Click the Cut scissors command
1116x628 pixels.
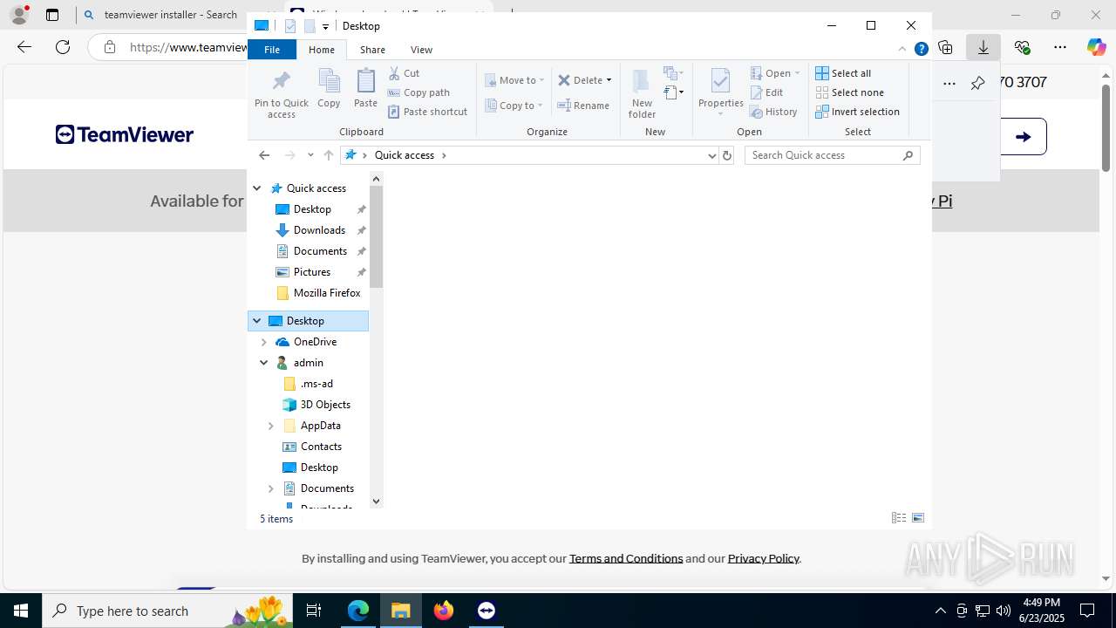click(404, 73)
